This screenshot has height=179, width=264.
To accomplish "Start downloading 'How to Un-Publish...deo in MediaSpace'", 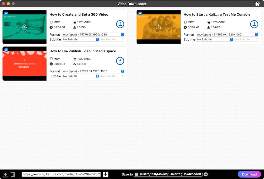I will 120,61.
